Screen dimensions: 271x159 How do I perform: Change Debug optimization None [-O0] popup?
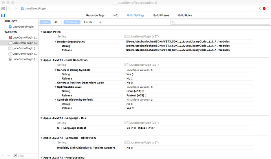point(135,91)
